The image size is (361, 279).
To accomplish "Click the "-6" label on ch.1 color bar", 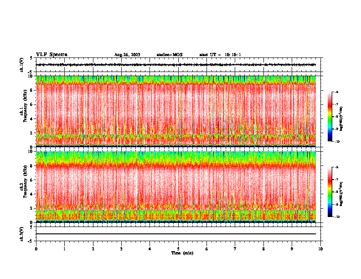I will point(336,92).
